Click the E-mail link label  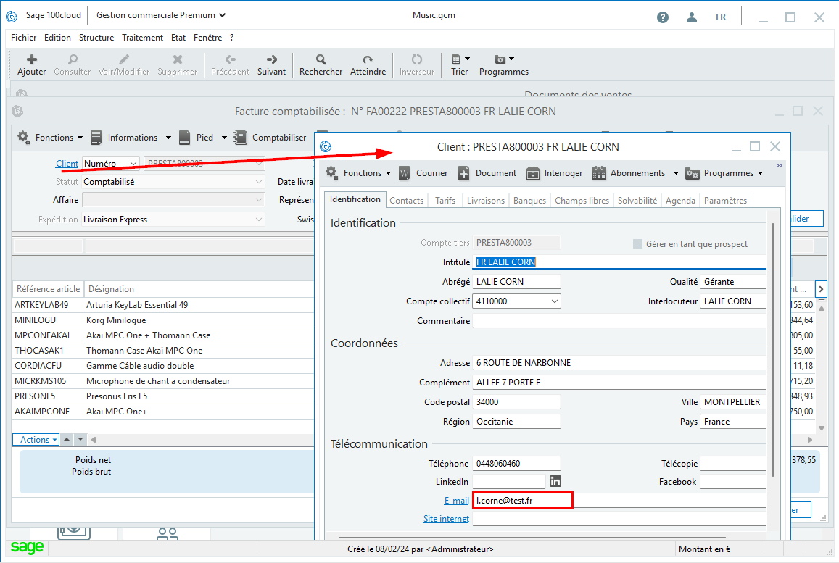pos(456,501)
